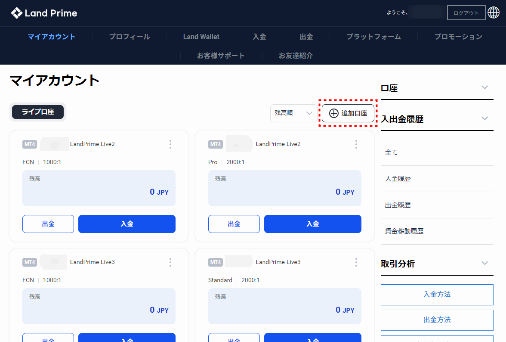
Task: Open お友達紹介 navigation item
Action: click(296, 56)
